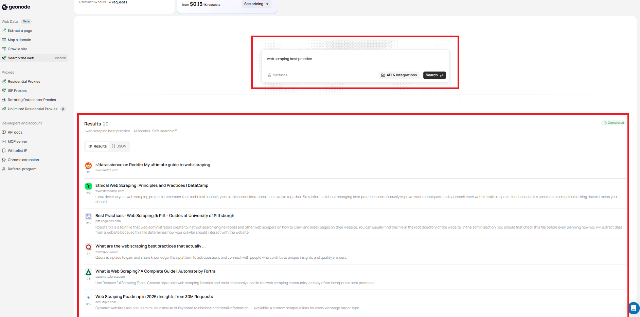Screen dimensions: 640x317
Task: Click the Referral program person icon
Action: tap(4, 169)
